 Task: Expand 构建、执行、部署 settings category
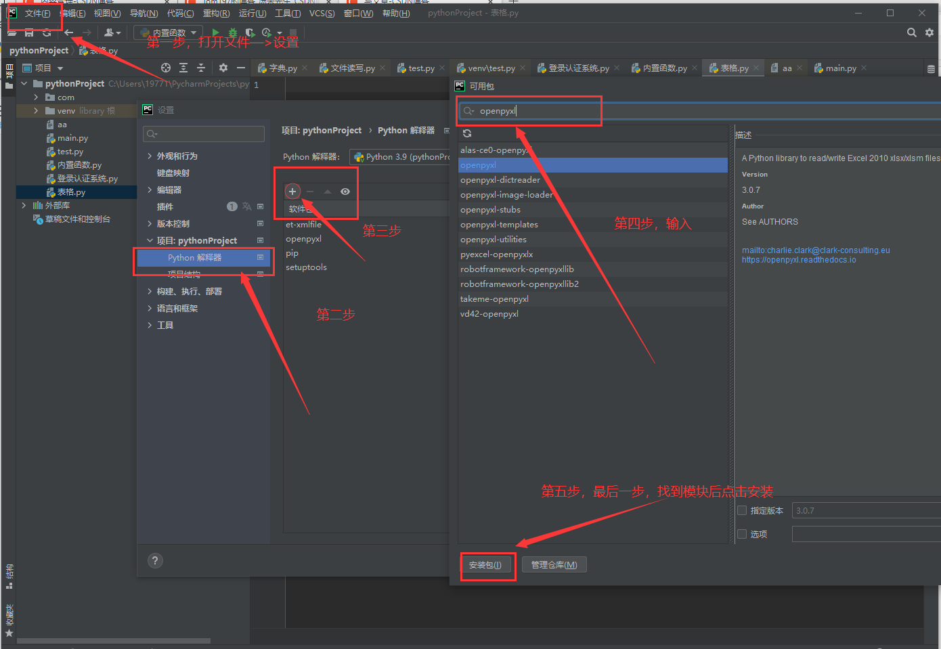(150, 292)
